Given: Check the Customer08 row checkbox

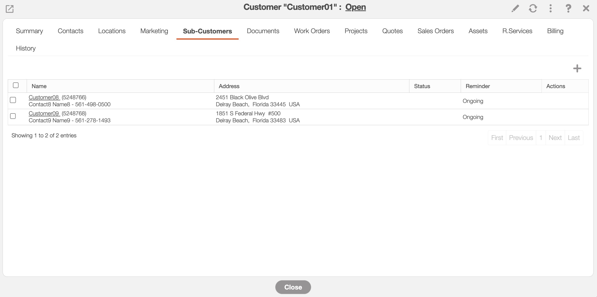Looking at the screenshot, I should click(x=13, y=100).
